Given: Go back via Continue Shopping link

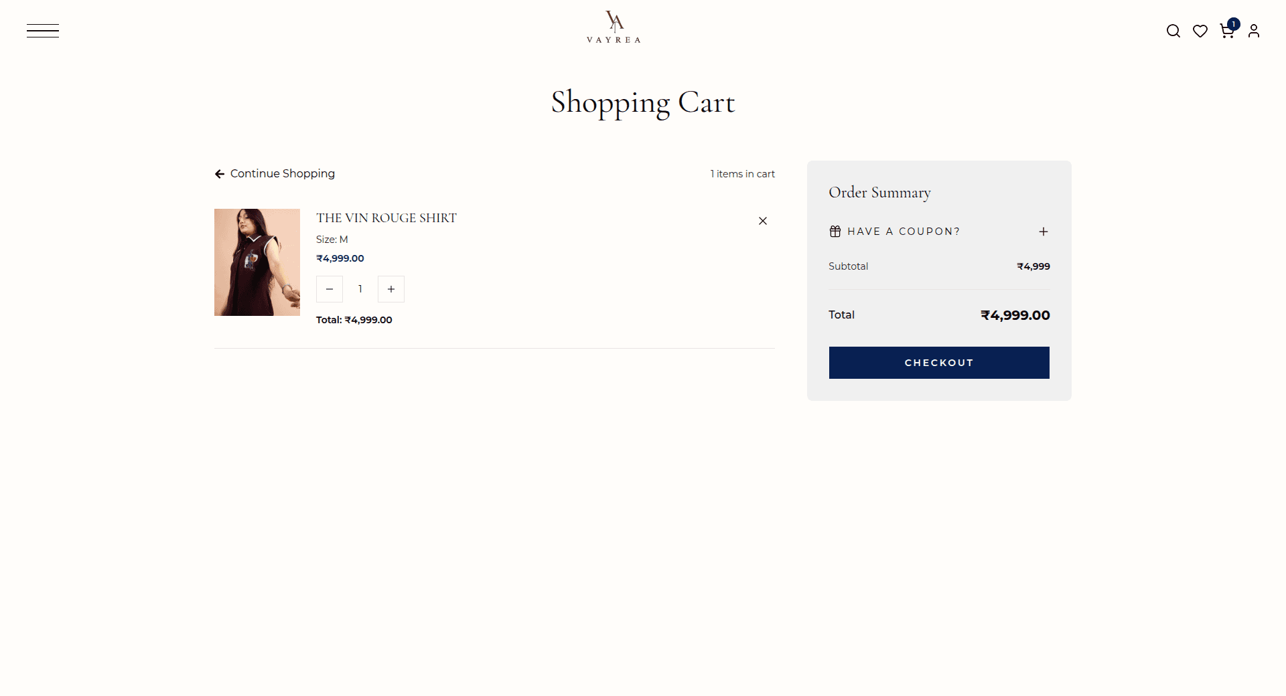Looking at the screenshot, I should point(275,173).
